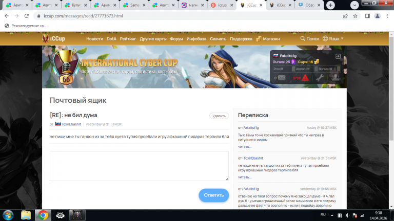Reload the page with browser refresh icon
The image size is (394, 221).
[26, 16]
